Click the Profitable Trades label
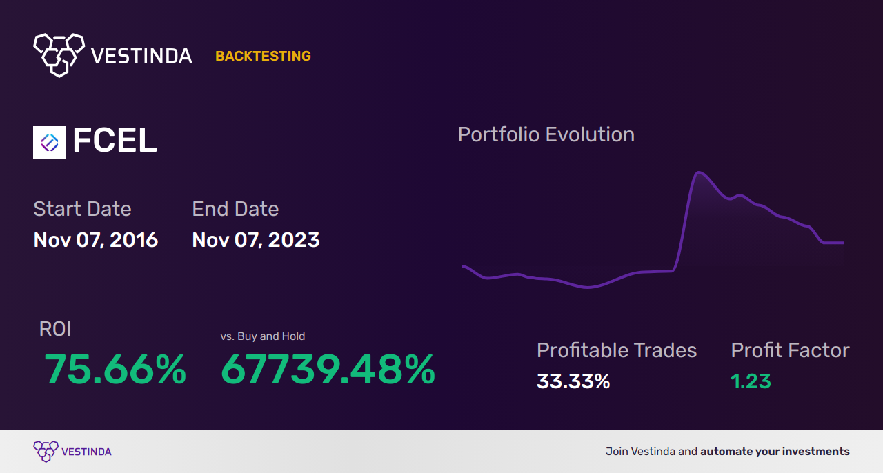This screenshot has width=883, height=473. [x=617, y=350]
